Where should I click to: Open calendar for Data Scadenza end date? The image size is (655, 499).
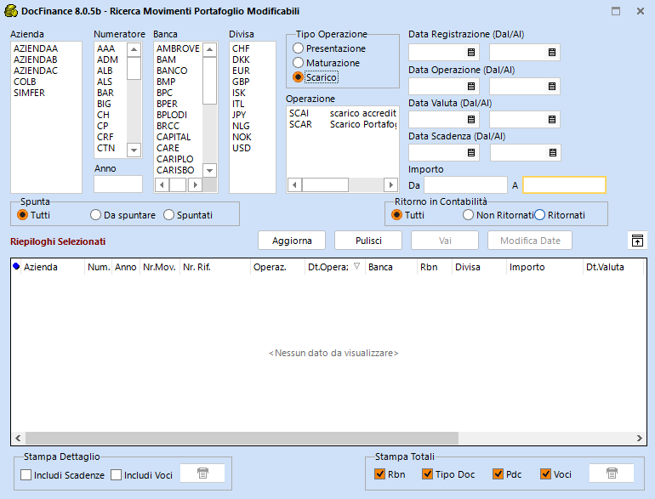click(553, 152)
